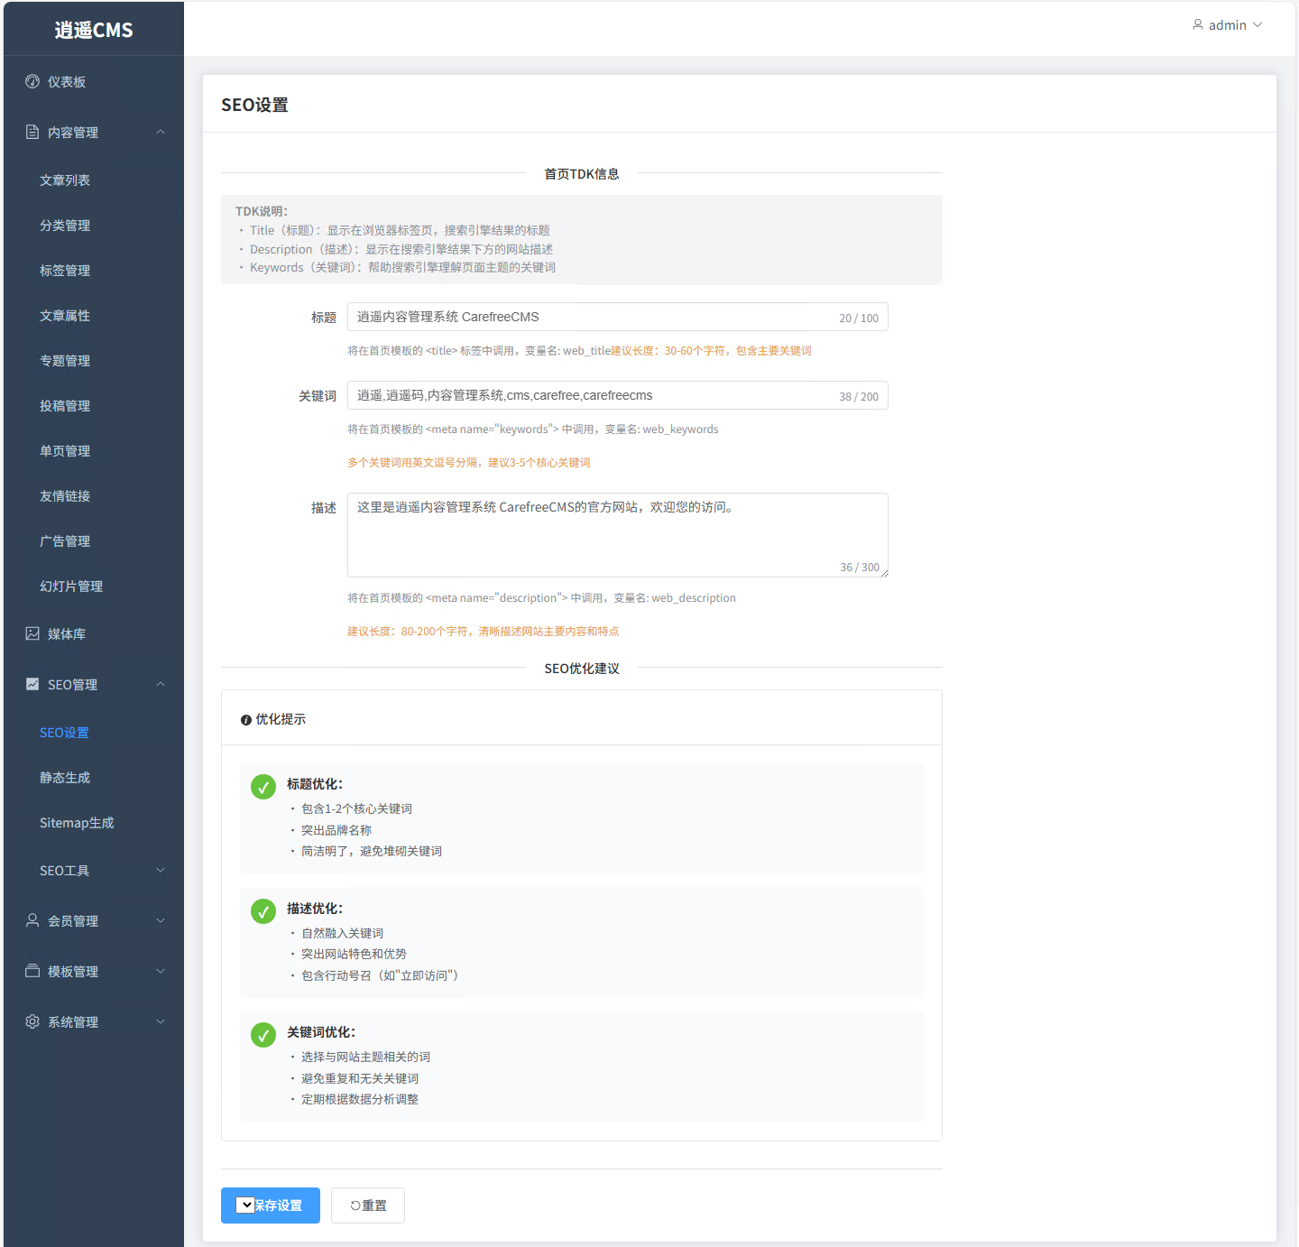Click the 自然融入关键词 tip text
This screenshot has height=1247, width=1299.
[x=342, y=933]
